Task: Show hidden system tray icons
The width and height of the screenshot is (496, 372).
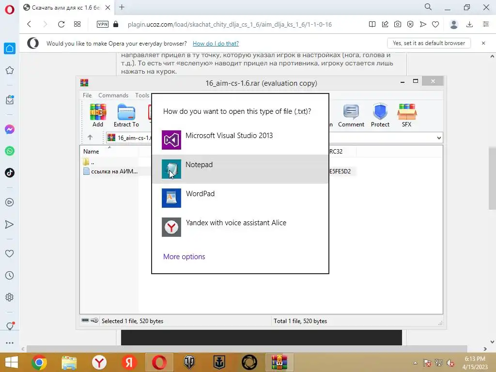Action: 415,363
